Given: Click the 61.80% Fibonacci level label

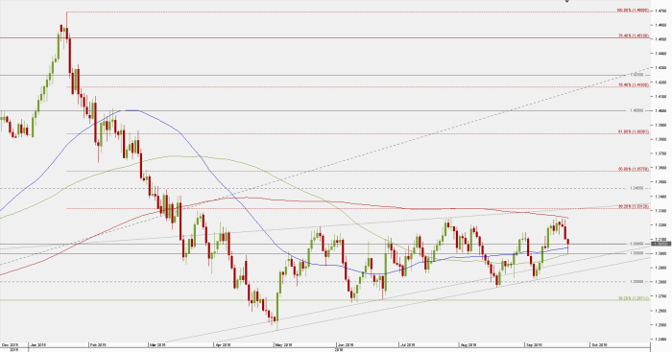Looking at the screenshot, I should pyautogui.click(x=634, y=132).
